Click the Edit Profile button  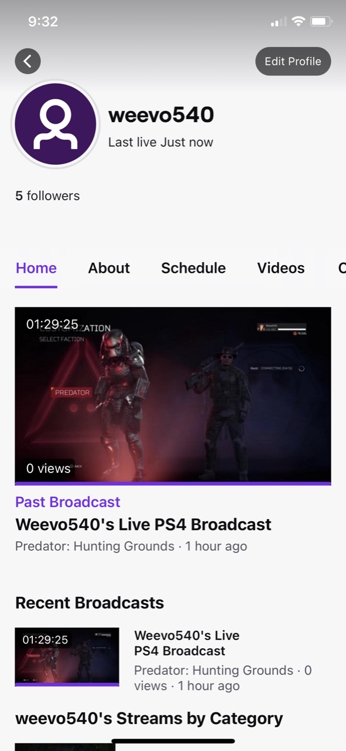click(x=293, y=61)
